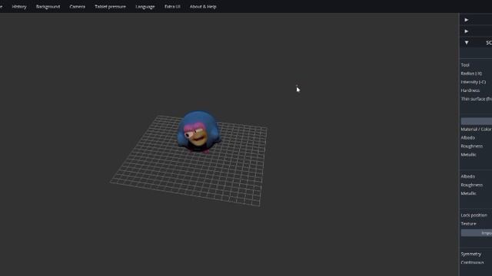
Task: Collapse the expanded sculpting panel arrow
Action: tap(467, 43)
